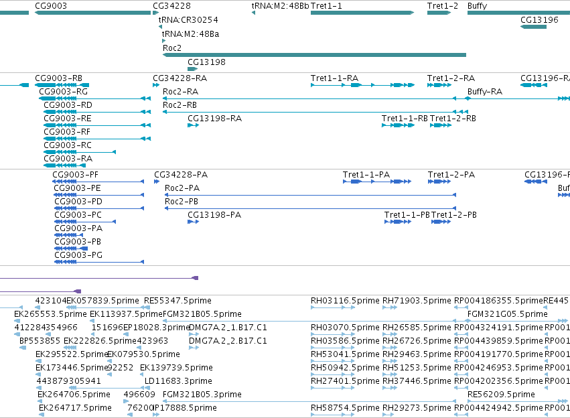Select the Roc2-PA protein label
The image size is (570, 418).
click(182, 188)
